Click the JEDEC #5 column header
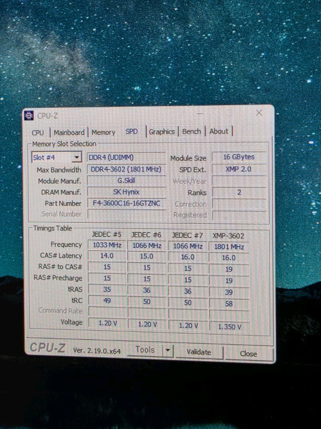The width and height of the screenshot is (321, 429). (x=107, y=235)
